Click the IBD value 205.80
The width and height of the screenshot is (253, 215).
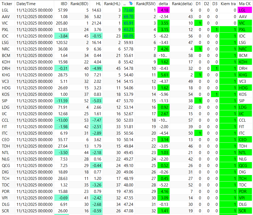[x=62, y=23]
